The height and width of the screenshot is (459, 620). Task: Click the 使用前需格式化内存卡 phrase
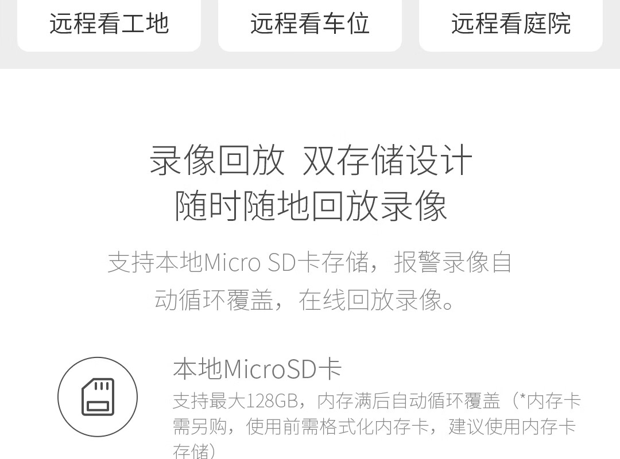click(338, 427)
